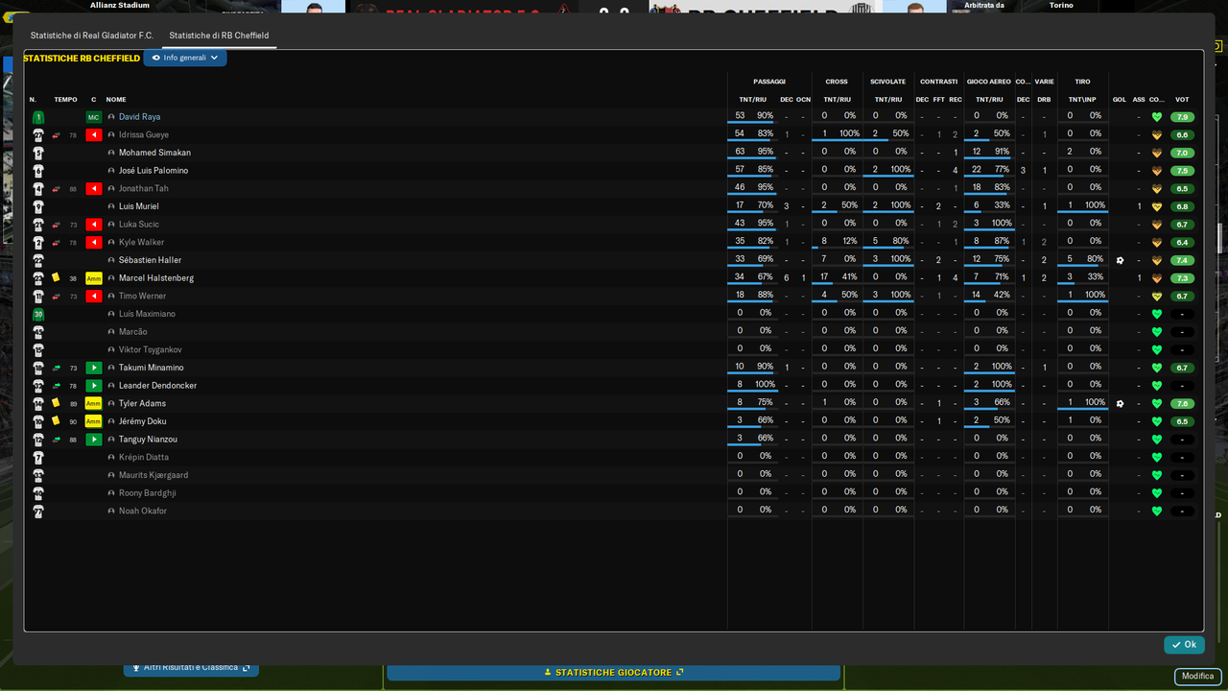Open player Idrissa Gueye

(x=144, y=135)
